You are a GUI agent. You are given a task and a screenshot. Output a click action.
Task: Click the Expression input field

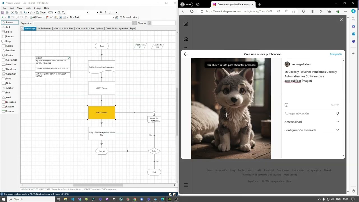tap(83, 23)
